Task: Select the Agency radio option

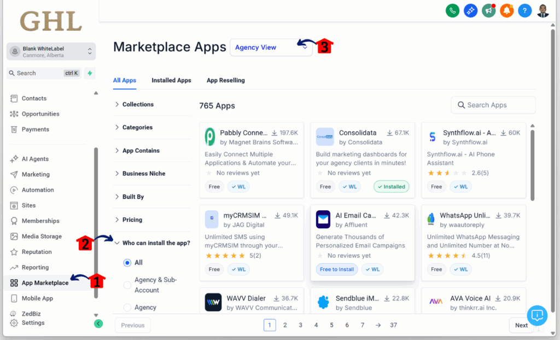Action: pyautogui.click(x=127, y=307)
